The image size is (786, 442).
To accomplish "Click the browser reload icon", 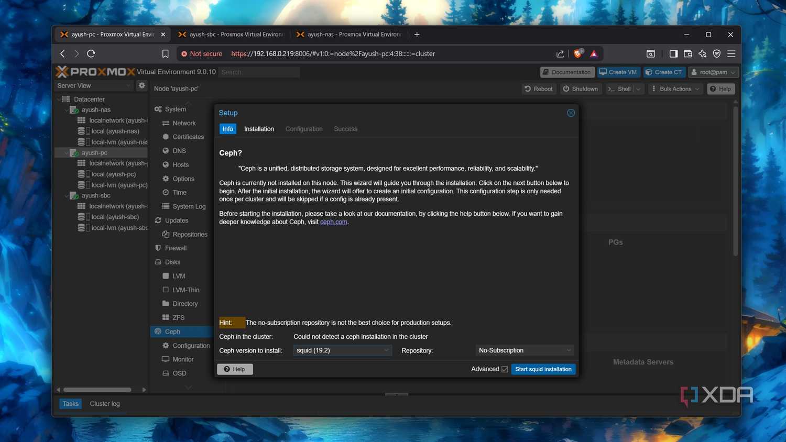I will (x=91, y=53).
